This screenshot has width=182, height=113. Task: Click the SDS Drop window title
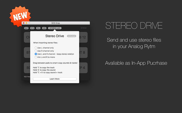tap(56, 23)
